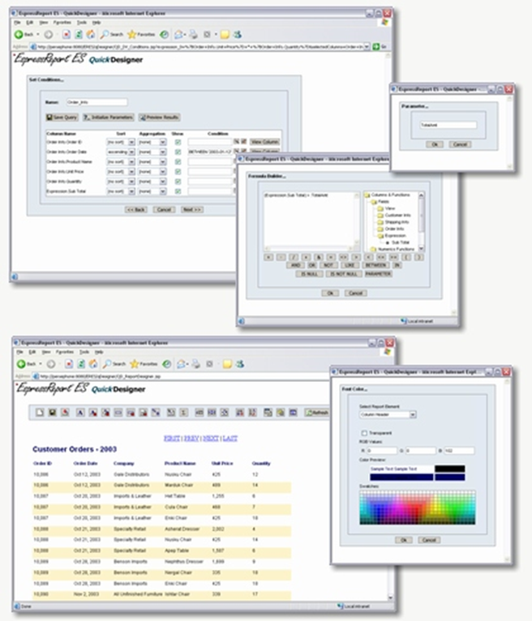The height and width of the screenshot is (621, 532).
Task: Click the save icon in designer toolbar
Action: [x=51, y=413]
